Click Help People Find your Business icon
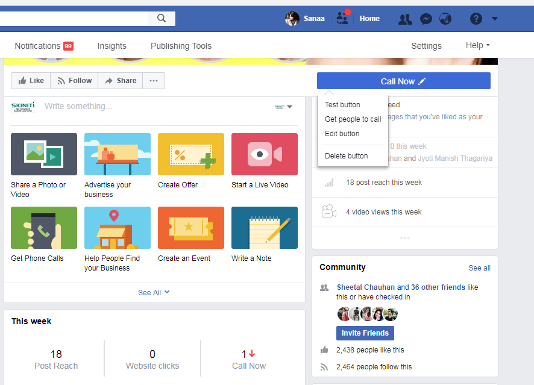This screenshot has width=534, height=385. point(118,228)
